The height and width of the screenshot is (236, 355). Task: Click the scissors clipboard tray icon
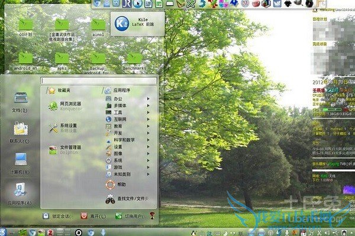[319, 233]
